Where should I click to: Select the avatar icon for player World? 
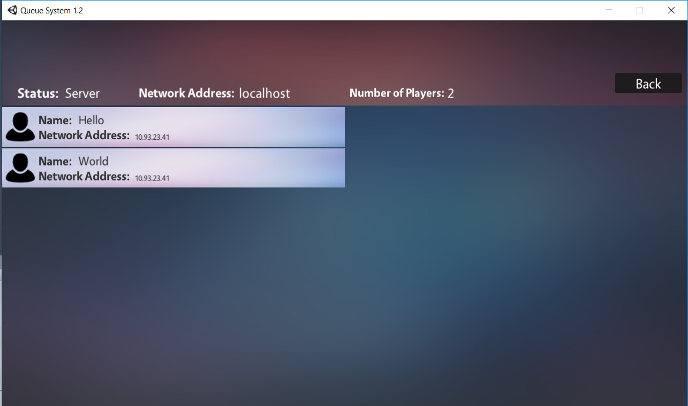[x=20, y=168]
